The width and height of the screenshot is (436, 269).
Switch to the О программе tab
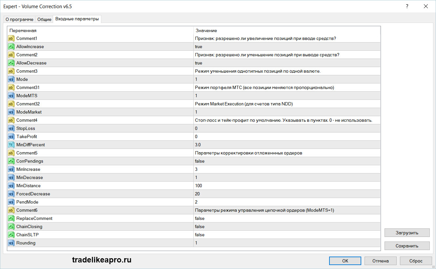[x=19, y=19]
